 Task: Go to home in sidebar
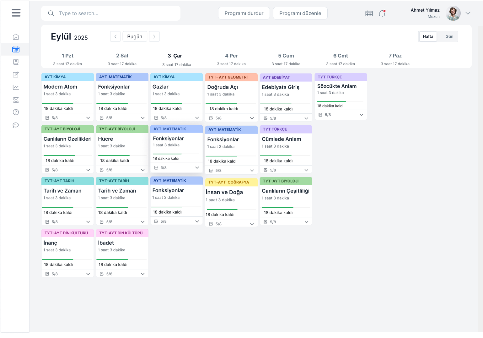[16, 37]
